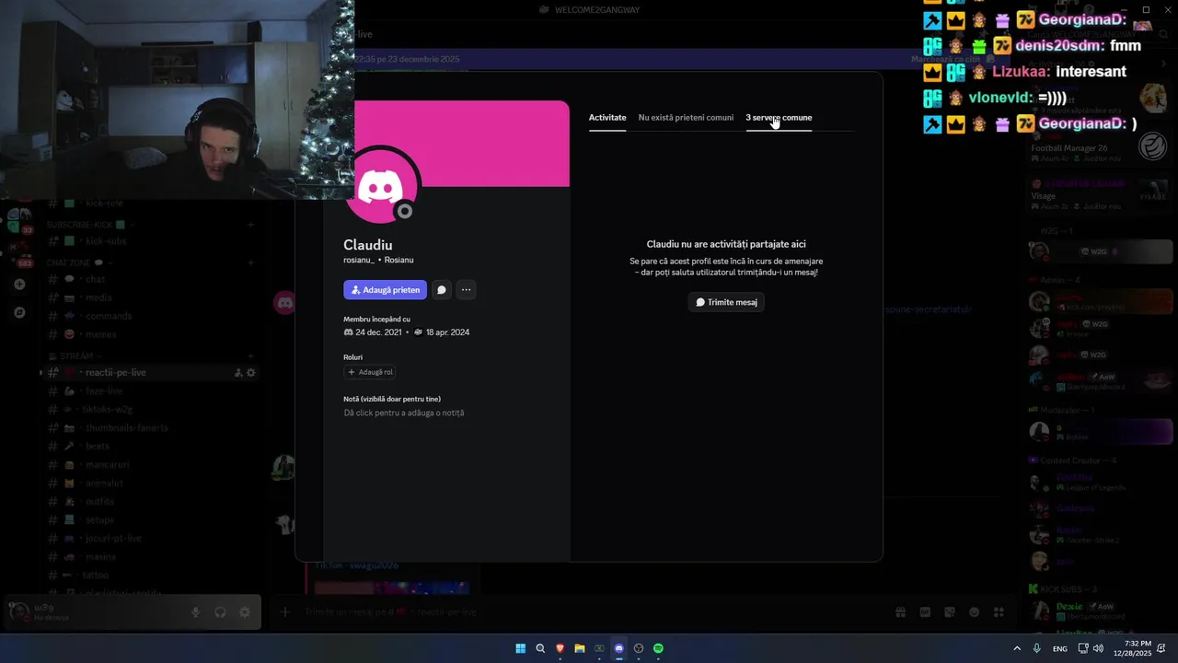
Task: Open the emoji picker icon
Action: [974, 612]
